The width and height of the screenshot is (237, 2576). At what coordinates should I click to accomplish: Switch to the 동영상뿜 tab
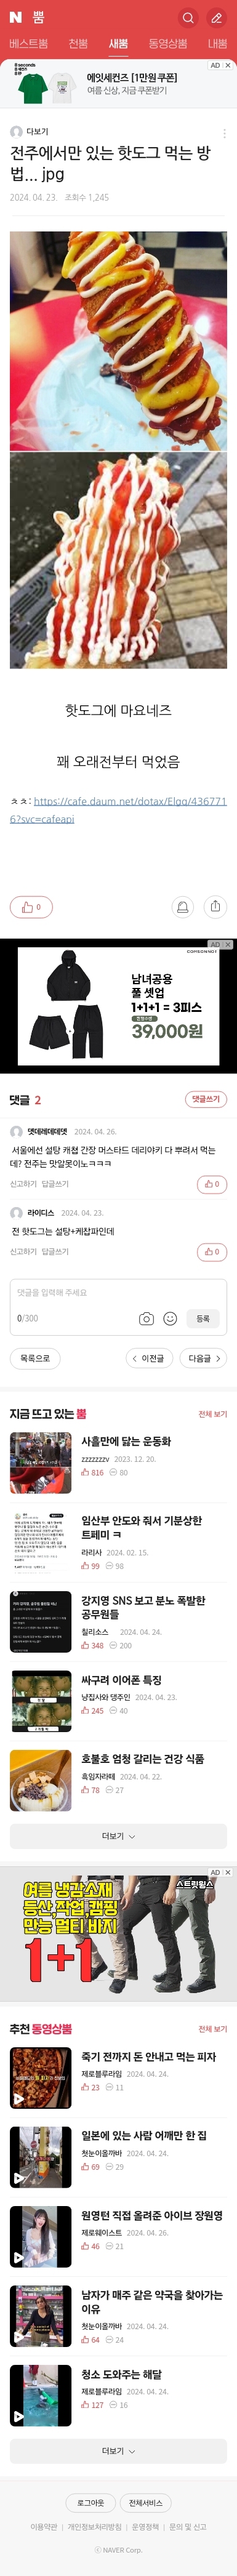(x=168, y=44)
